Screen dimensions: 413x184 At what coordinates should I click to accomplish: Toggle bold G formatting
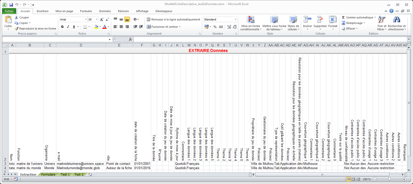coord(62,27)
